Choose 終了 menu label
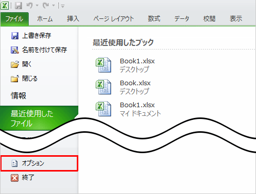The width and height of the screenshot is (256, 194). tap(28, 178)
